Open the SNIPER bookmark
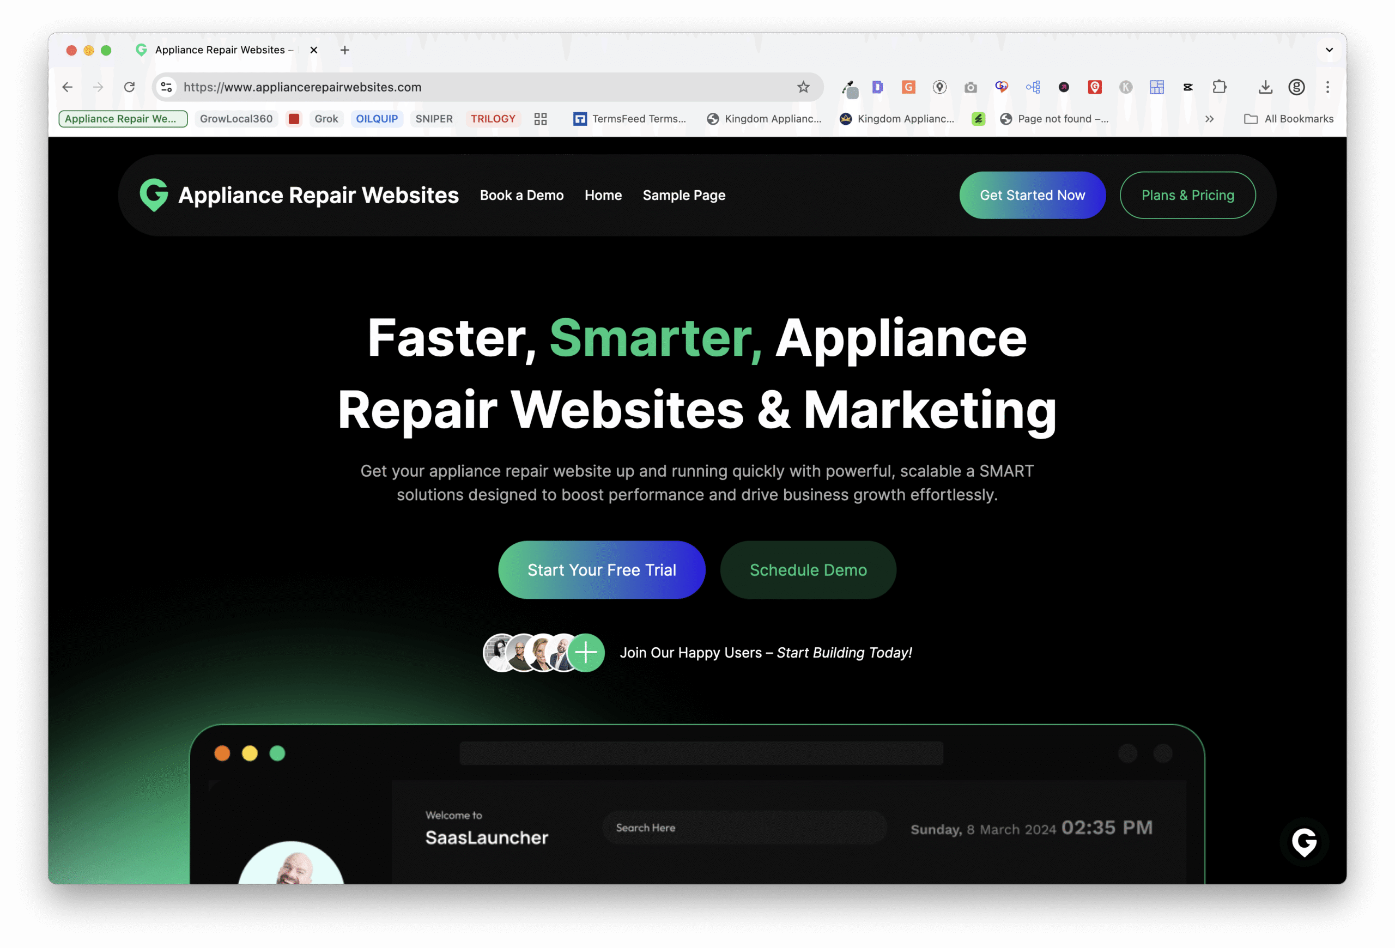The image size is (1395, 948). (x=434, y=119)
